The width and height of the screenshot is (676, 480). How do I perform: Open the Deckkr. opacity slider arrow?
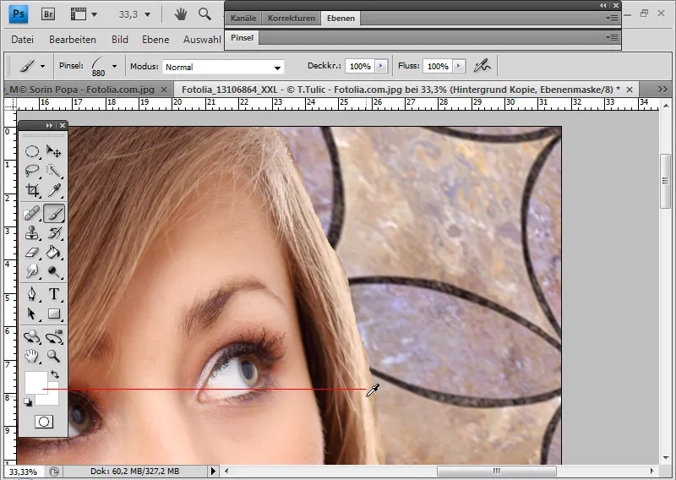pyautogui.click(x=381, y=66)
